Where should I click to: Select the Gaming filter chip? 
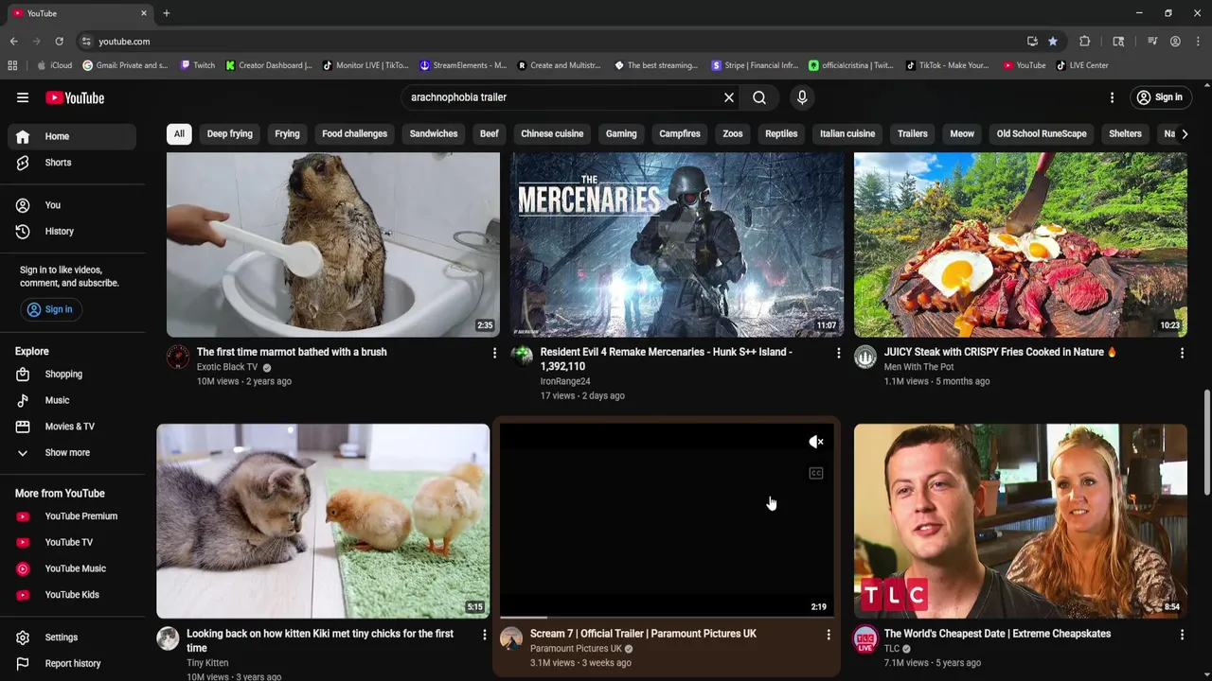click(x=621, y=133)
